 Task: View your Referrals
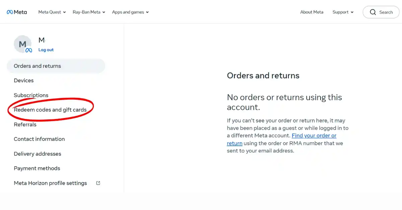(25, 124)
